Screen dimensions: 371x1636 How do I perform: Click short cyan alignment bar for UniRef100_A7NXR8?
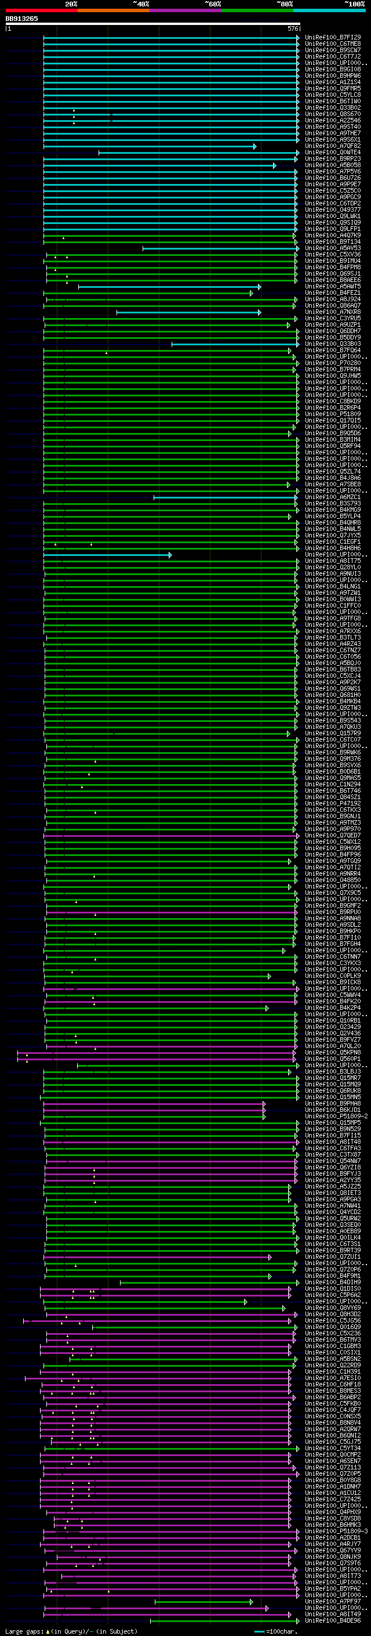tap(188, 312)
